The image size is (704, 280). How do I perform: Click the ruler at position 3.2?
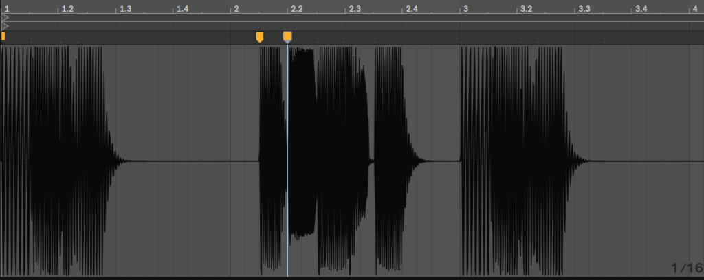pyautogui.click(x=526, y=9)
